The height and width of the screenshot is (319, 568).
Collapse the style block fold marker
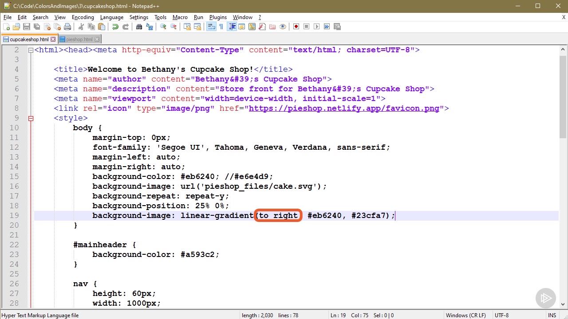31,118
